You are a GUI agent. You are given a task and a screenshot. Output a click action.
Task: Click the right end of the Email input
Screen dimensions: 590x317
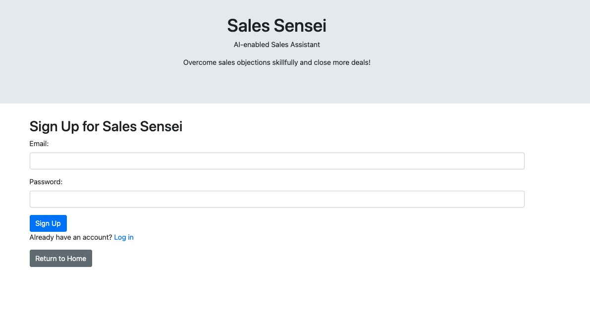(x=515, y=161)
